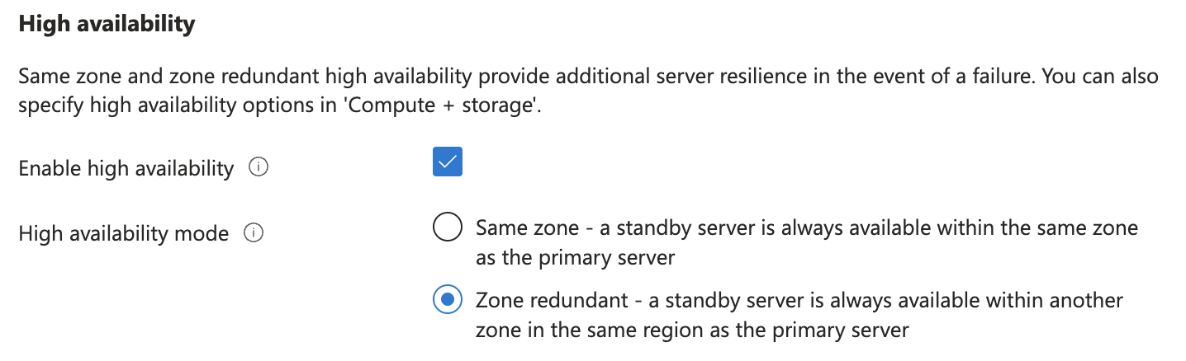1186x361 pixels.
Task: Click the empty circle next to Same zone
Action: pos(448,227)
